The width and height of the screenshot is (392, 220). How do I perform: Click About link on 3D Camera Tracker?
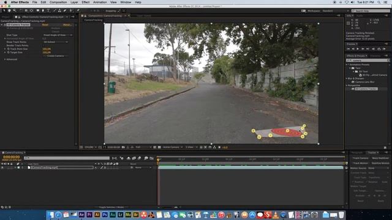point(67,24)
